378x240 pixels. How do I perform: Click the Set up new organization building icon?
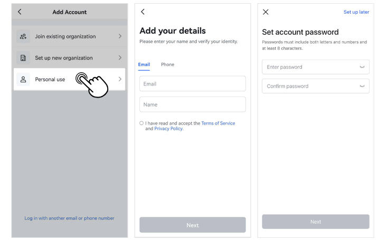coord(23,58)
